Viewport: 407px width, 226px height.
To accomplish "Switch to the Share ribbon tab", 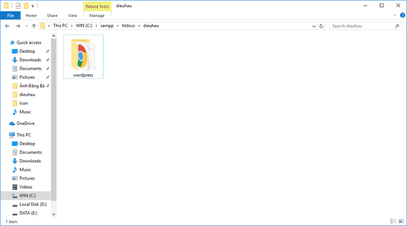I will [x=52, y=16].
